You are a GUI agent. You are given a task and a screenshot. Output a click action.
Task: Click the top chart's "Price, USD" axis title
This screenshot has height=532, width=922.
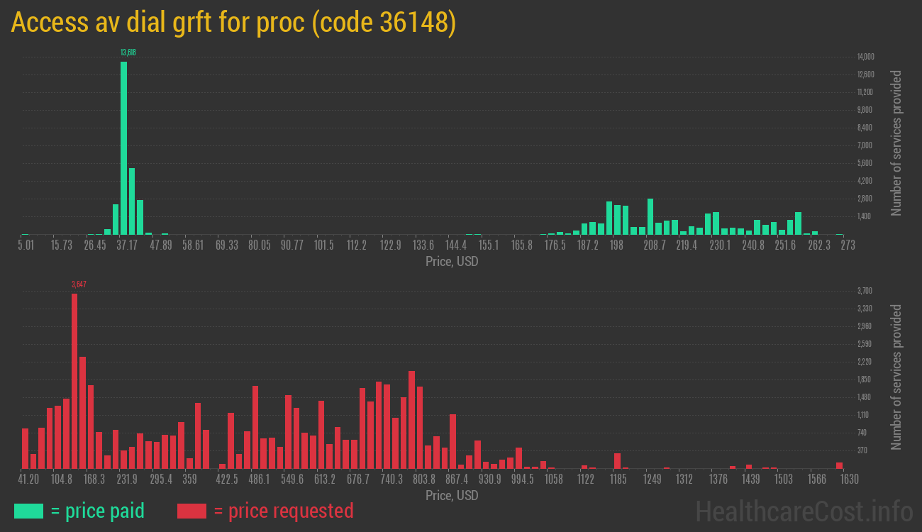(x=452, y=262)
